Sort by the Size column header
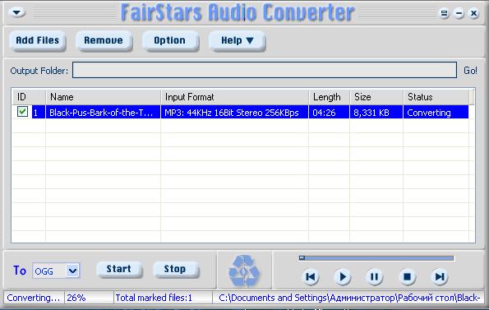489x310 pixels. [376, 97]
